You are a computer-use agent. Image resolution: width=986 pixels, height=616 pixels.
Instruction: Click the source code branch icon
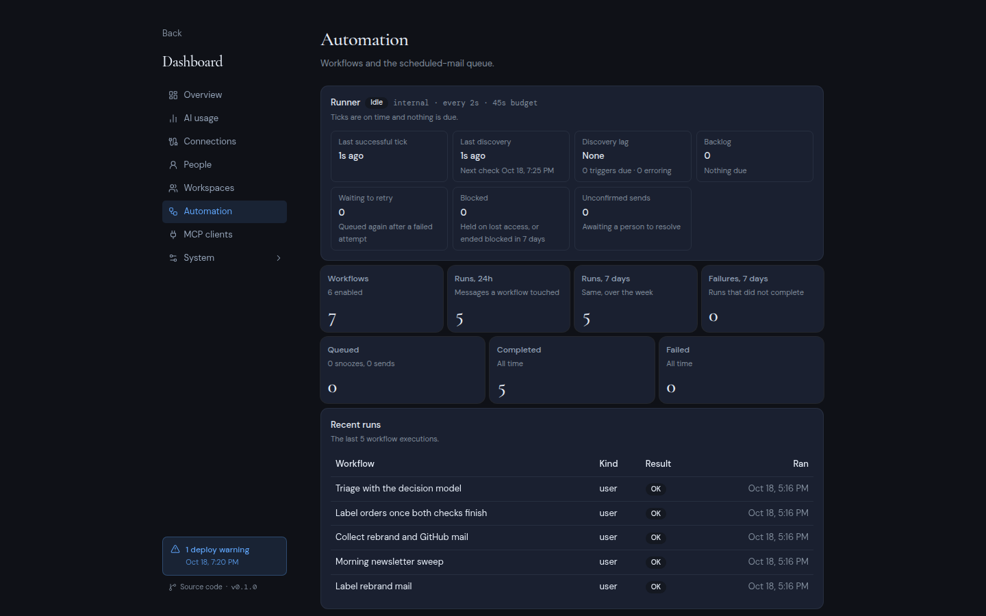coord(173,587)
